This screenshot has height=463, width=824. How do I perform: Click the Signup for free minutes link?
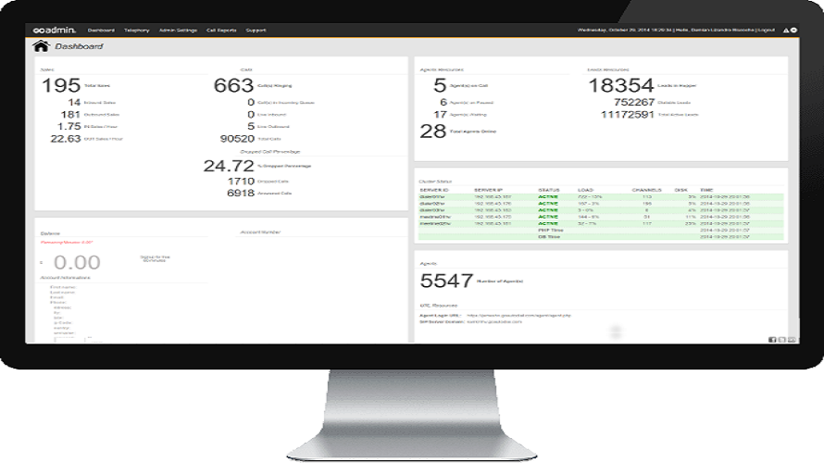155,258
